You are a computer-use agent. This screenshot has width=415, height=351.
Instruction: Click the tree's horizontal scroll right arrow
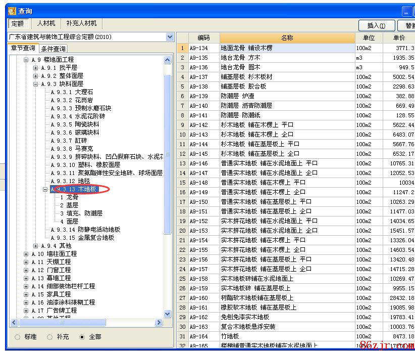(x=160, y=322)
